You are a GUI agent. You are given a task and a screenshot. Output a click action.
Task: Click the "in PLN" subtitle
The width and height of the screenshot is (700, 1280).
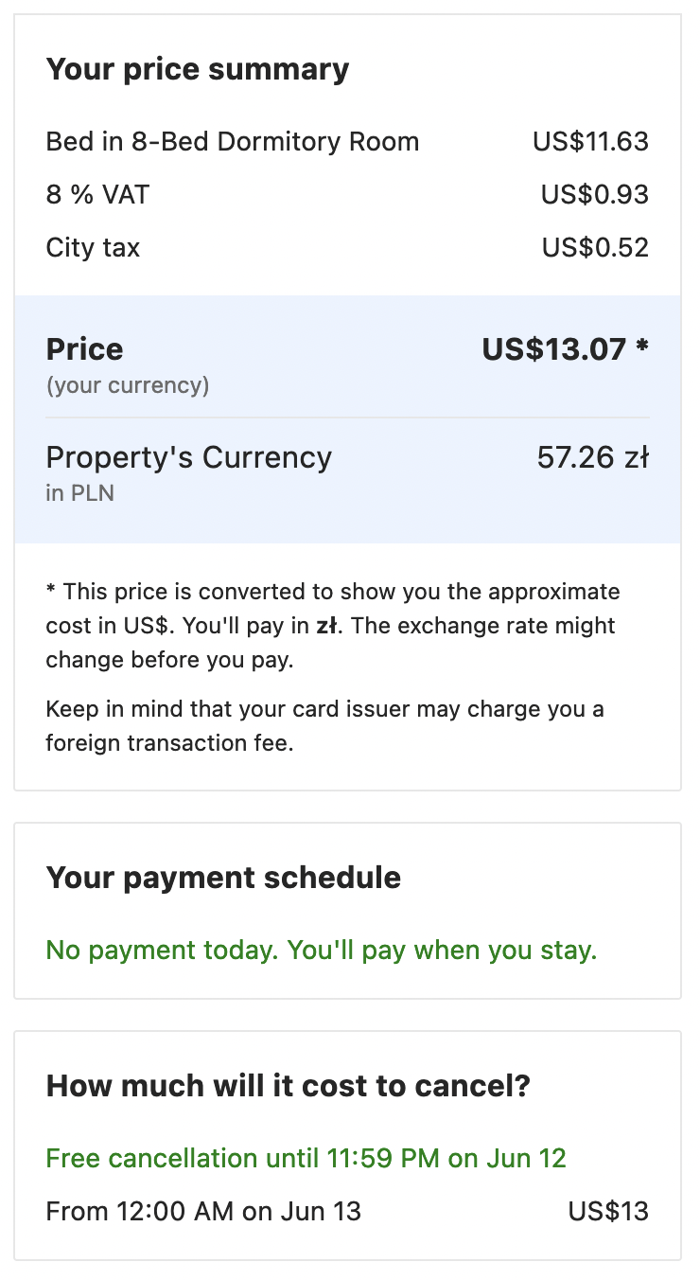tap(79, 493)
